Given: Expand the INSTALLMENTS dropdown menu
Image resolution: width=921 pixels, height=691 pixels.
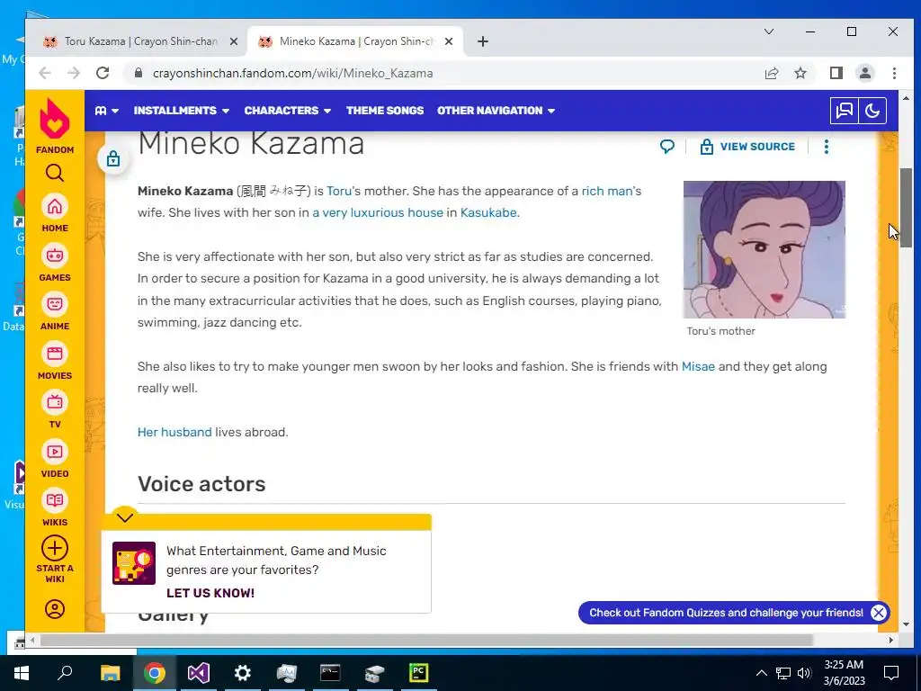Looking at the screenshot, I should tap(182, 111).
